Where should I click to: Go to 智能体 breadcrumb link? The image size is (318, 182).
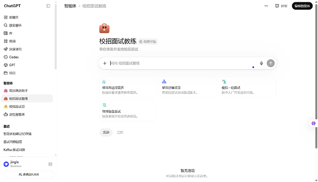click(x=70, y=6)
